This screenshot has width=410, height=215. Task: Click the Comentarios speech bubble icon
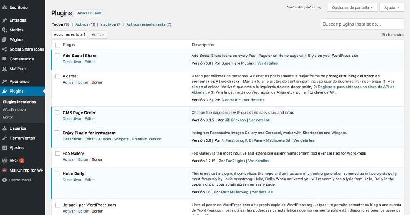(x=5, y=59)
